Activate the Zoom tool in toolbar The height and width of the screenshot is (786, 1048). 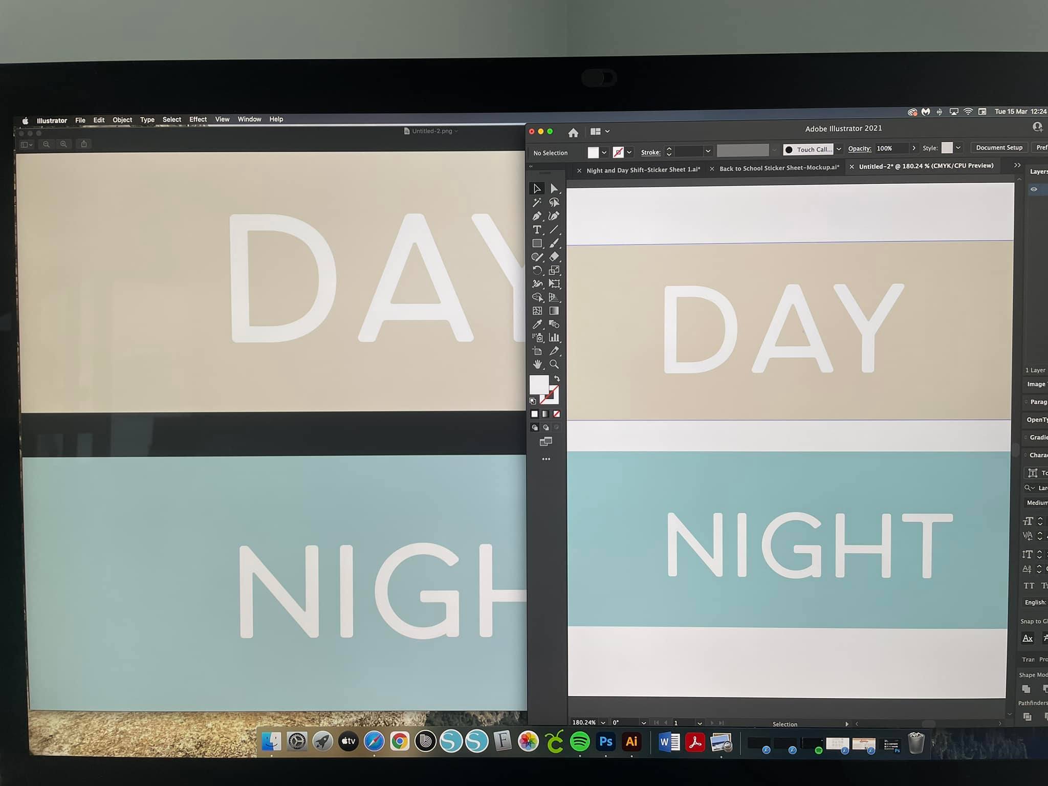coord(554,364)
